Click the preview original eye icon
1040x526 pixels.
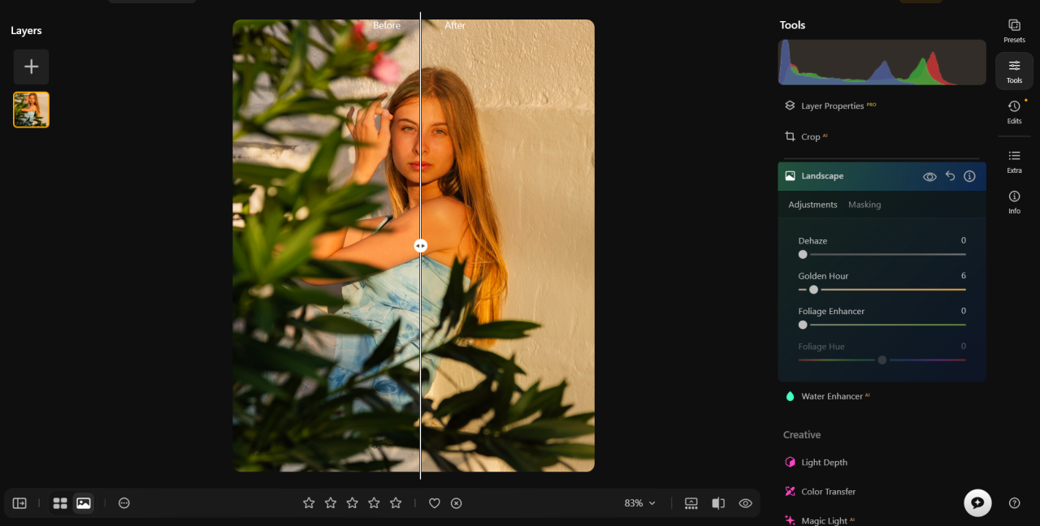pos(745,503)
